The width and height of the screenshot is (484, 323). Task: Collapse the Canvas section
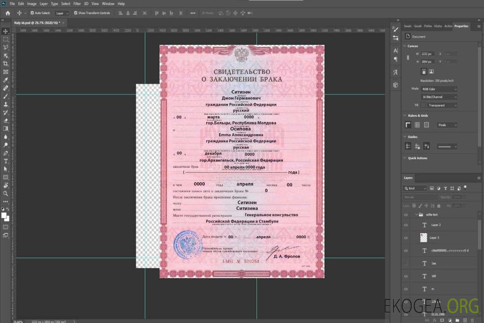click(405, 46)
